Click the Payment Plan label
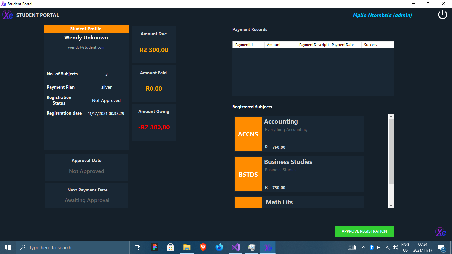The height and width of the screenshot is (254, 452). [61, 87]
